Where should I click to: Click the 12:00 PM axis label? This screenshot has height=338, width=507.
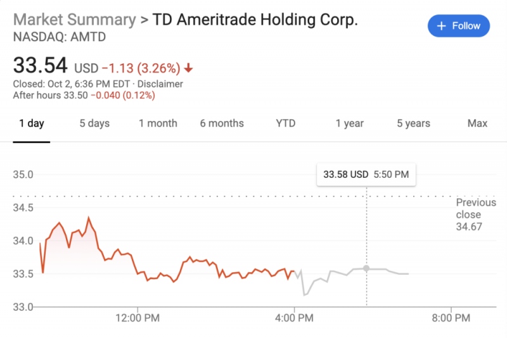(x=138, y=318)
